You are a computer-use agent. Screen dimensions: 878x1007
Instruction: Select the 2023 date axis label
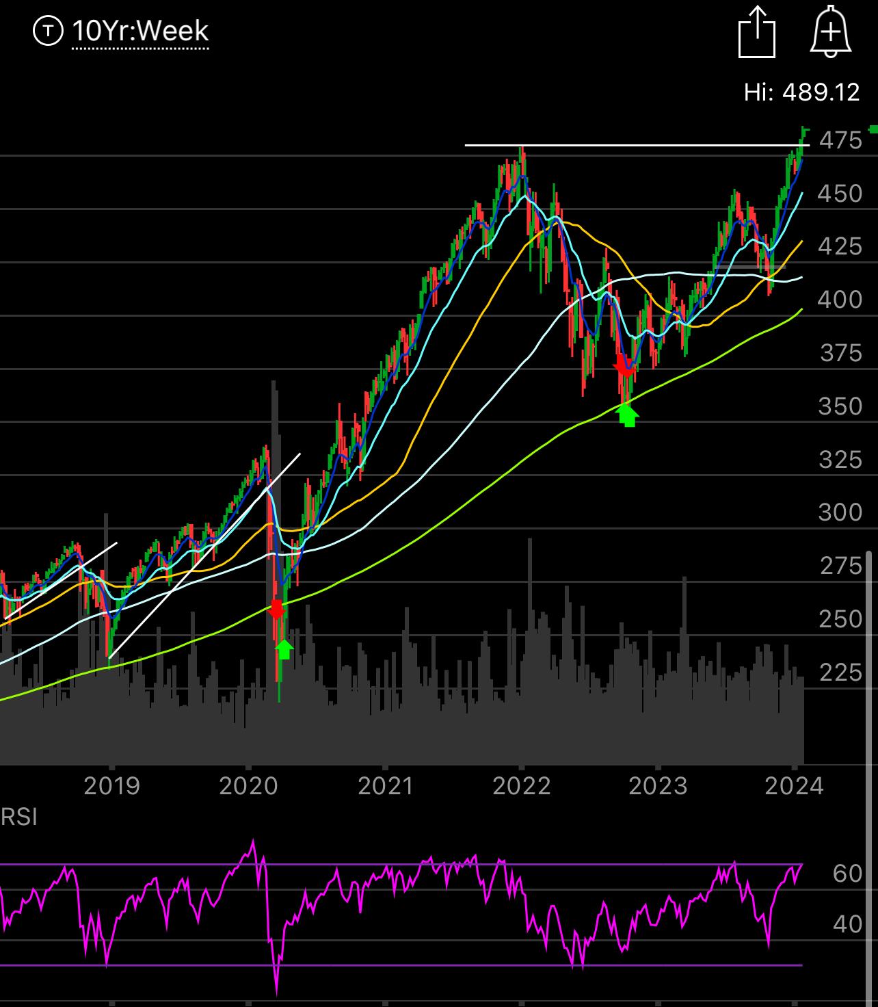[658, 786]
